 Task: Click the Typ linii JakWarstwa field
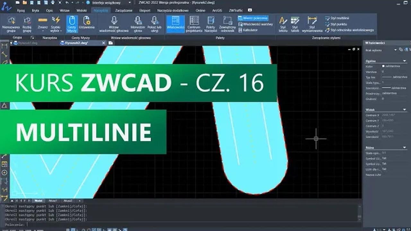tap(395, 77)
